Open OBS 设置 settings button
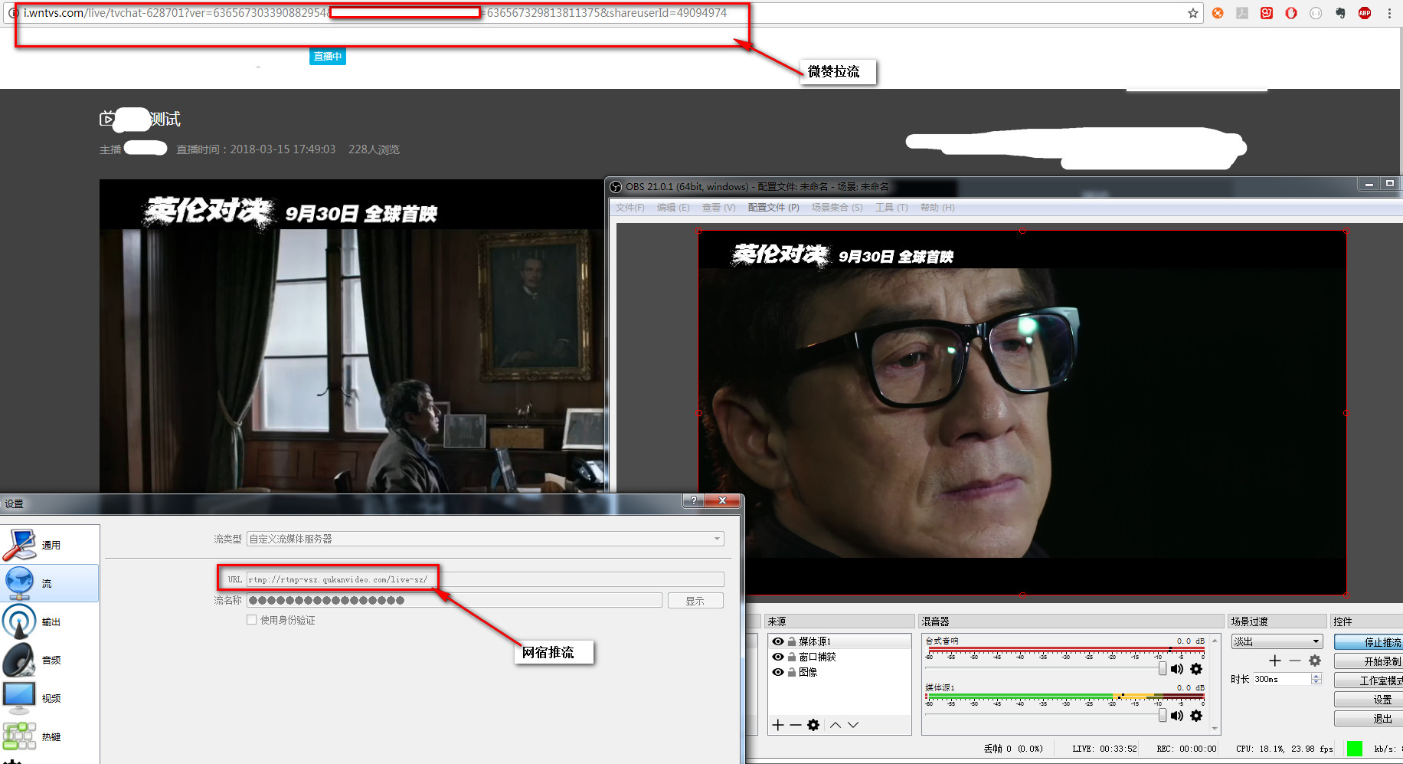The height and width of the screenshot is (764, 1403). [1369, 700]
